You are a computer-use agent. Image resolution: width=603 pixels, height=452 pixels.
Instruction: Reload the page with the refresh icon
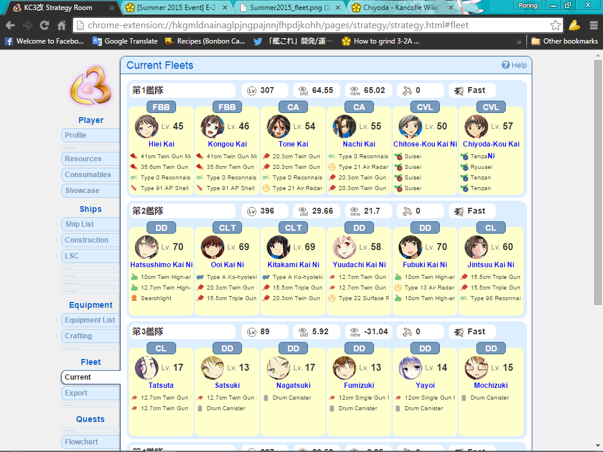coord(45,25)
